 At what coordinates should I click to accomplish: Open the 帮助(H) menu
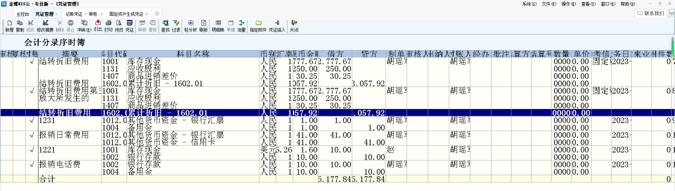pos(628,4)
